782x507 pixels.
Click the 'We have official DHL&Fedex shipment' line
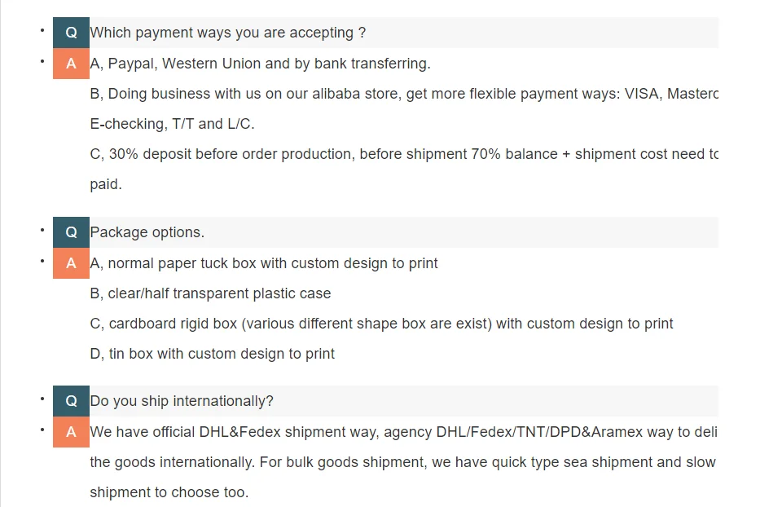click(x=403, y=432)
